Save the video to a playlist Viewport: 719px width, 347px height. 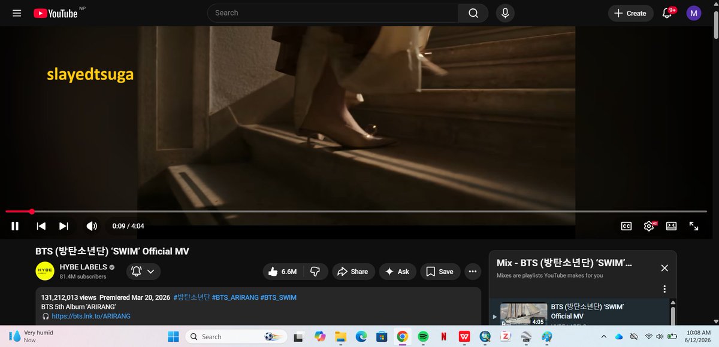(x=440, y=272)
